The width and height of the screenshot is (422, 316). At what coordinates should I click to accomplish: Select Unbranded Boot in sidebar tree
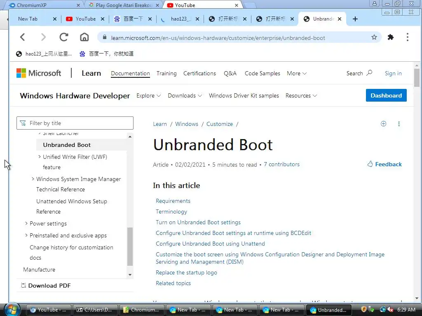(x=81, y=145)
